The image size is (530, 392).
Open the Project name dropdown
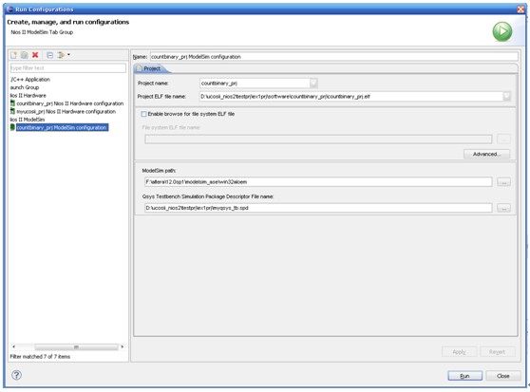(313, 84)
